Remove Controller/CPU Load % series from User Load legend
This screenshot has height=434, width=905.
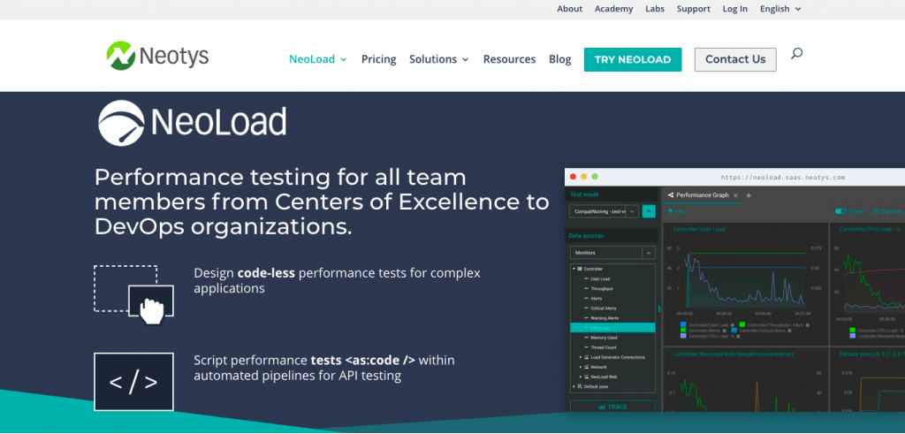point(738,336)
